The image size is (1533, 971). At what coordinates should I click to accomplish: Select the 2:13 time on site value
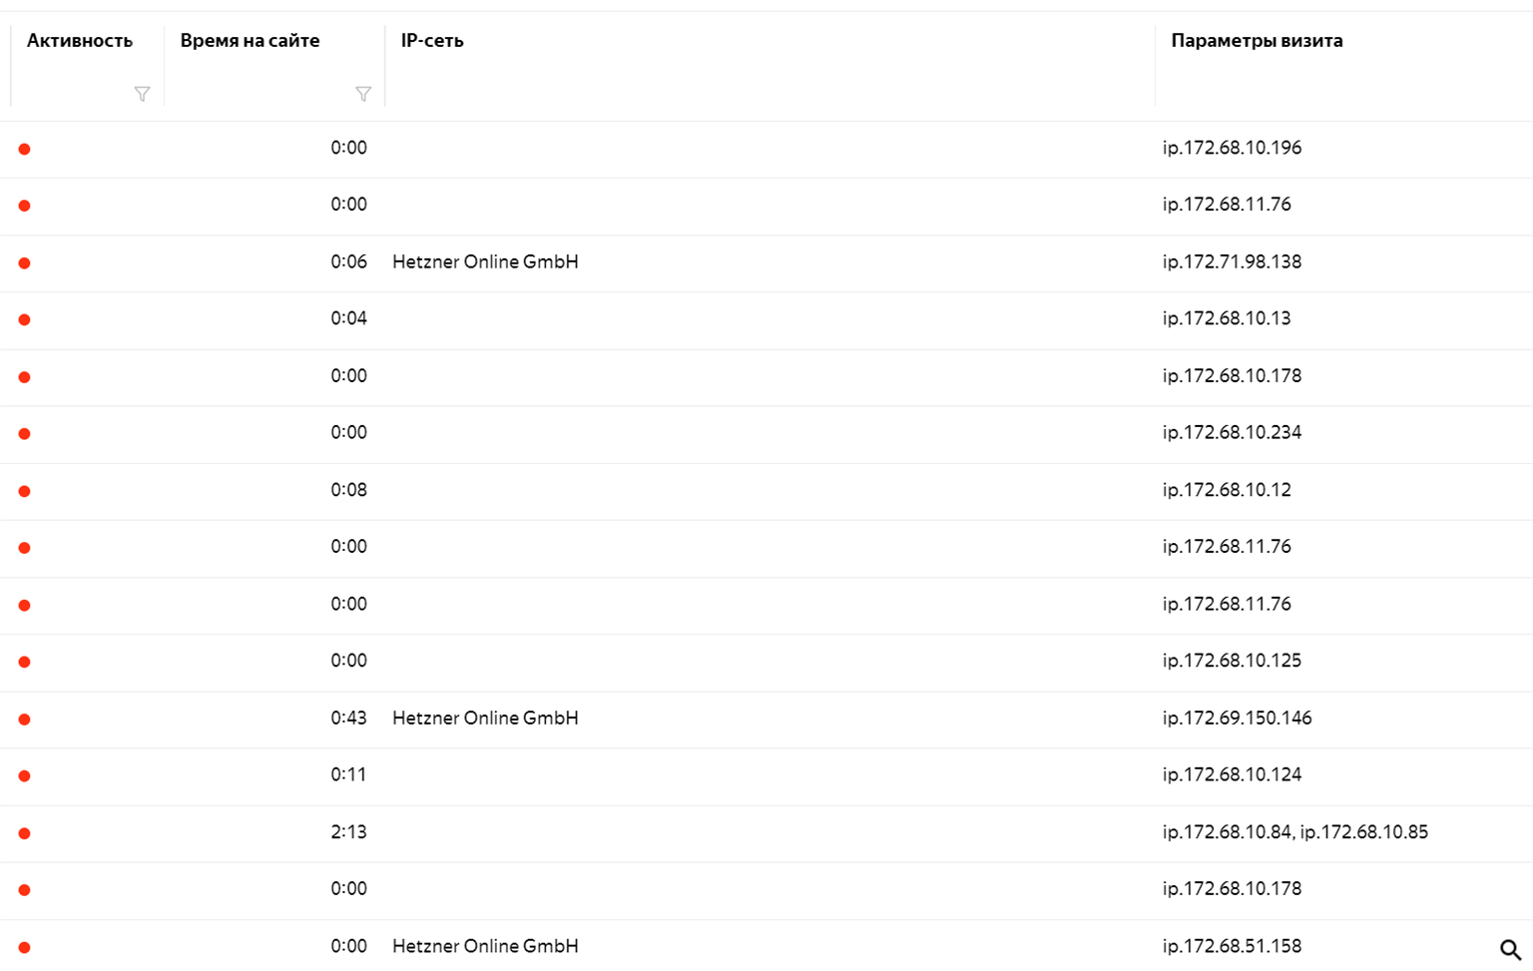348,832
